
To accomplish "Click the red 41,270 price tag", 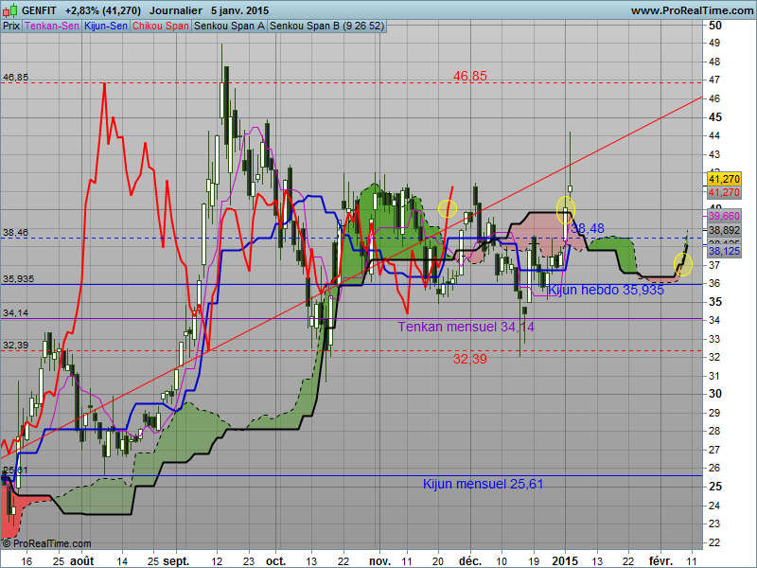I will (x=724, y=192).
